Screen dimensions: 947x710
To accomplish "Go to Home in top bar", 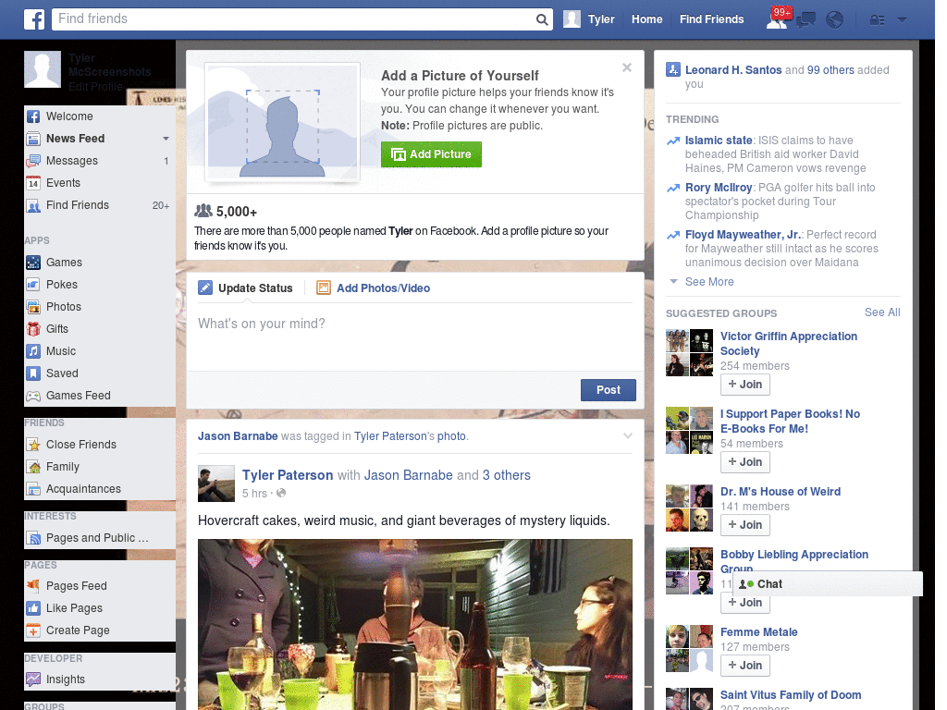I will 646,19.
